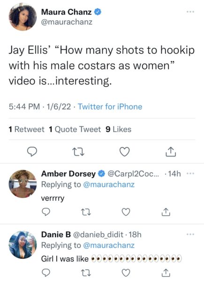Reply to Amber Dorsey's comment
This screenshot has height=282, width=204.
tap(46, 211)
